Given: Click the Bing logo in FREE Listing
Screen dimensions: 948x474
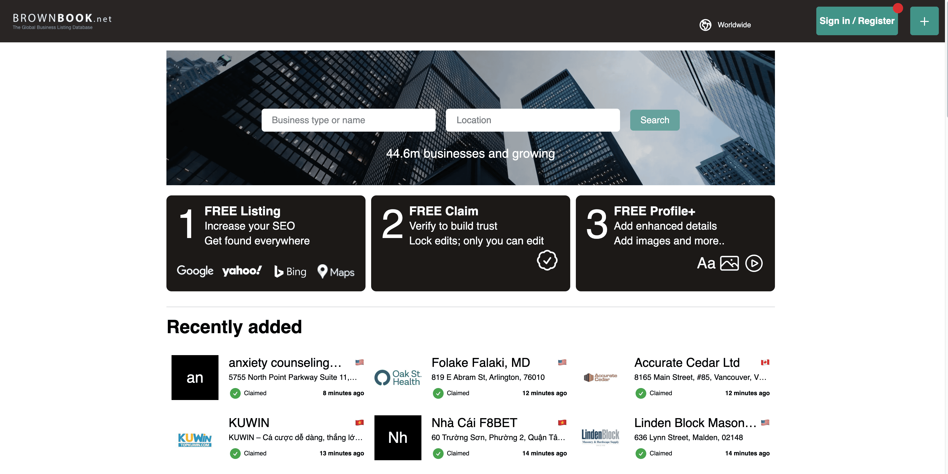Looking at the screenshot, I should click(290, 271).
